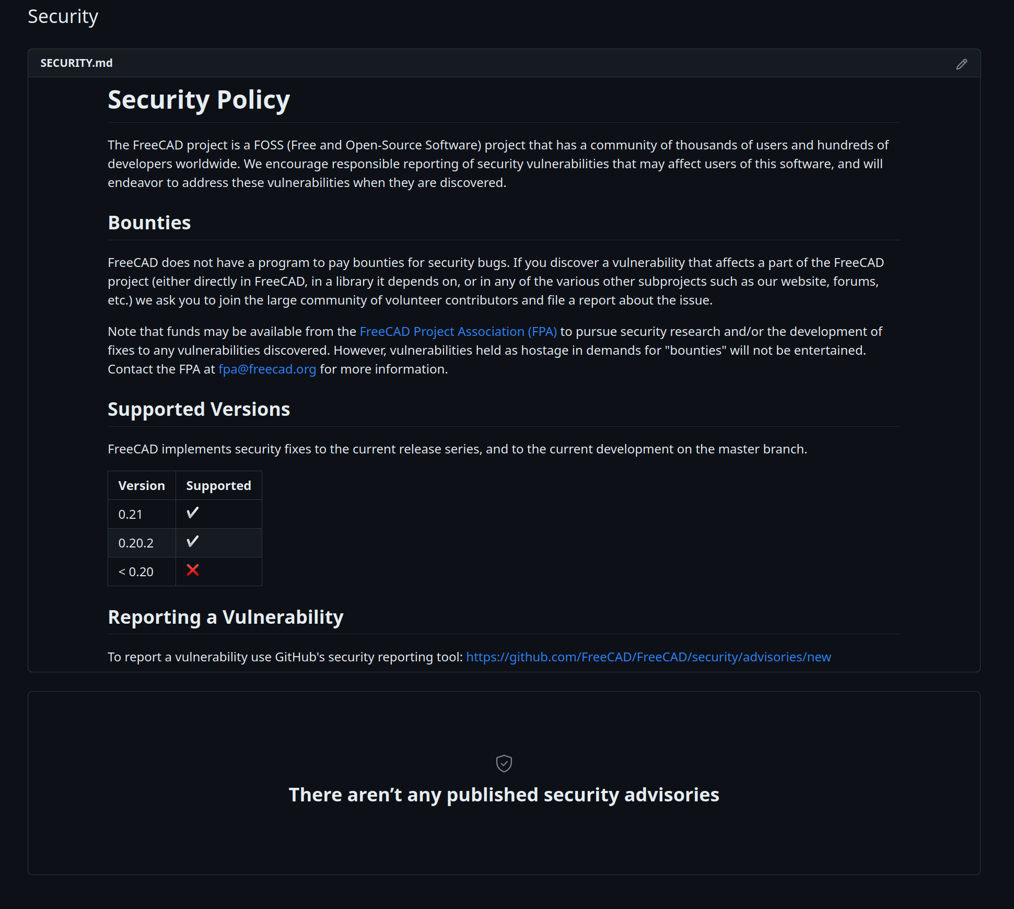This screenshot has width=1014, height=909.
Task: Click the pencil icon to edit SECURITY.md
Action: (x=961, y=64)
